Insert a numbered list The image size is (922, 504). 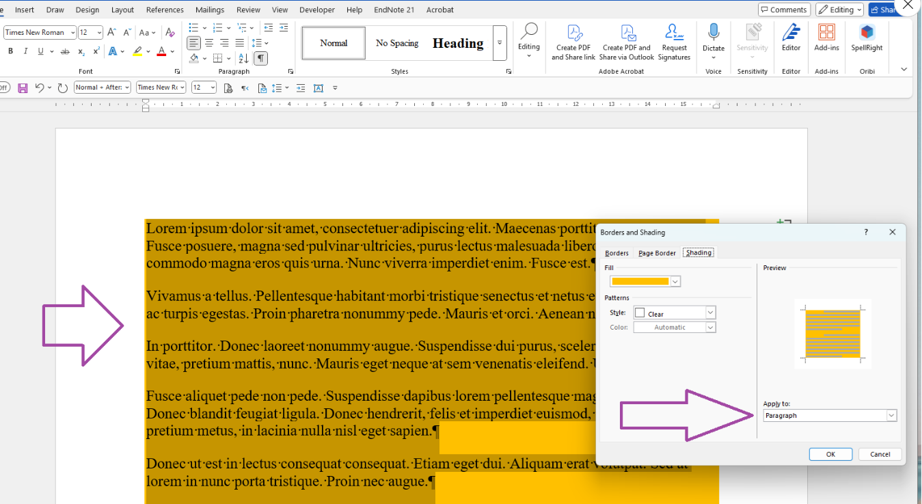coord(217,27)
